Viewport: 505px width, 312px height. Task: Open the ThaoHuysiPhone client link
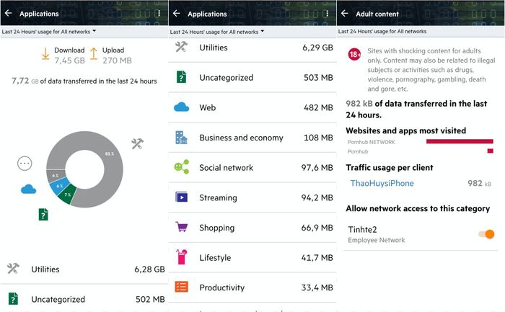point(382,183)
